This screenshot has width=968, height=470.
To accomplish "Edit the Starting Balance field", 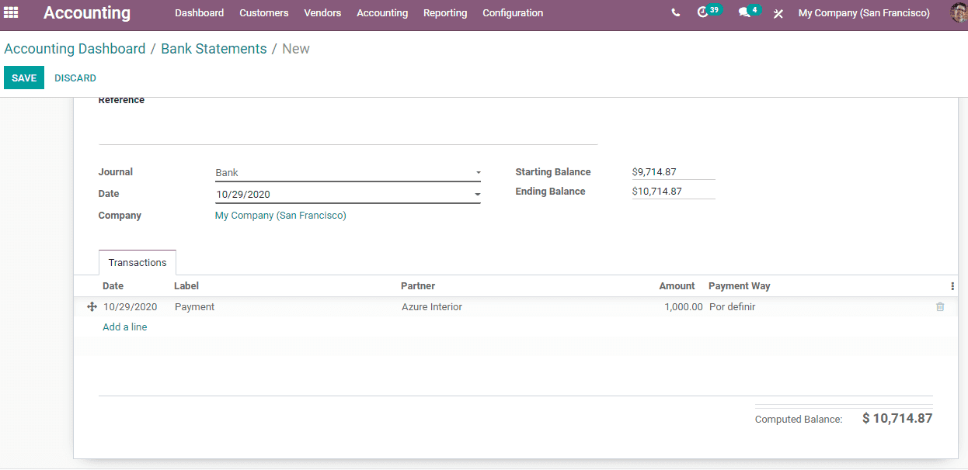I will tap(674, 172).
